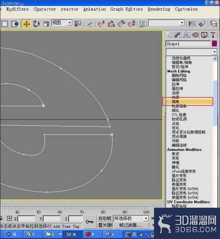
Task: Open the Modifiers menu
Action: 17,9
